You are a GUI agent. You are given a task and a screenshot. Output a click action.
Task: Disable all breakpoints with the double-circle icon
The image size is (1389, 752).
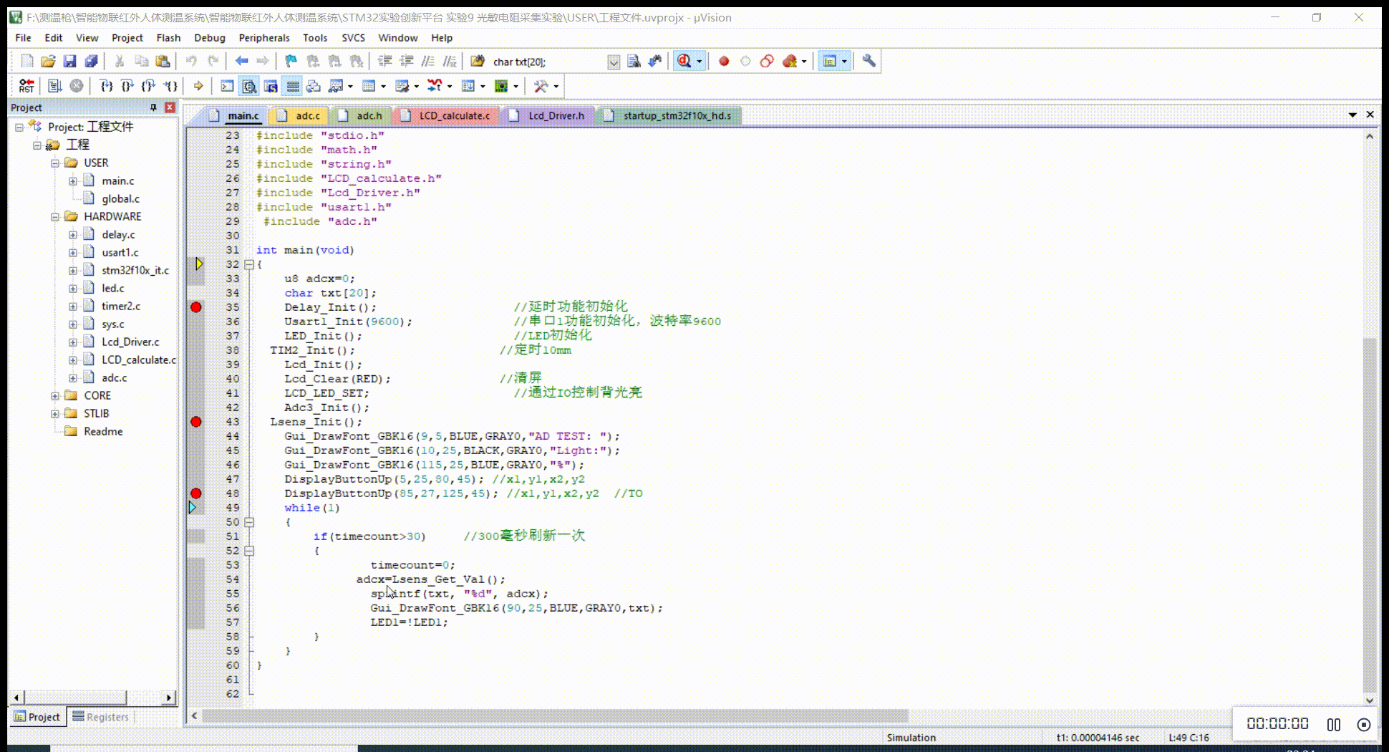tap(767, 62)
